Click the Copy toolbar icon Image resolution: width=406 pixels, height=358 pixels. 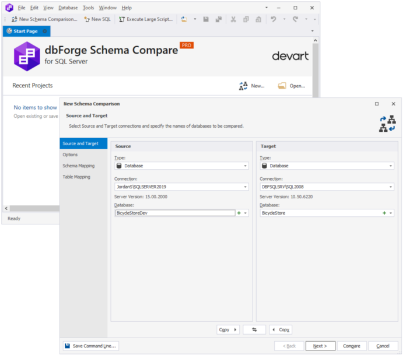tap(246, 19)
